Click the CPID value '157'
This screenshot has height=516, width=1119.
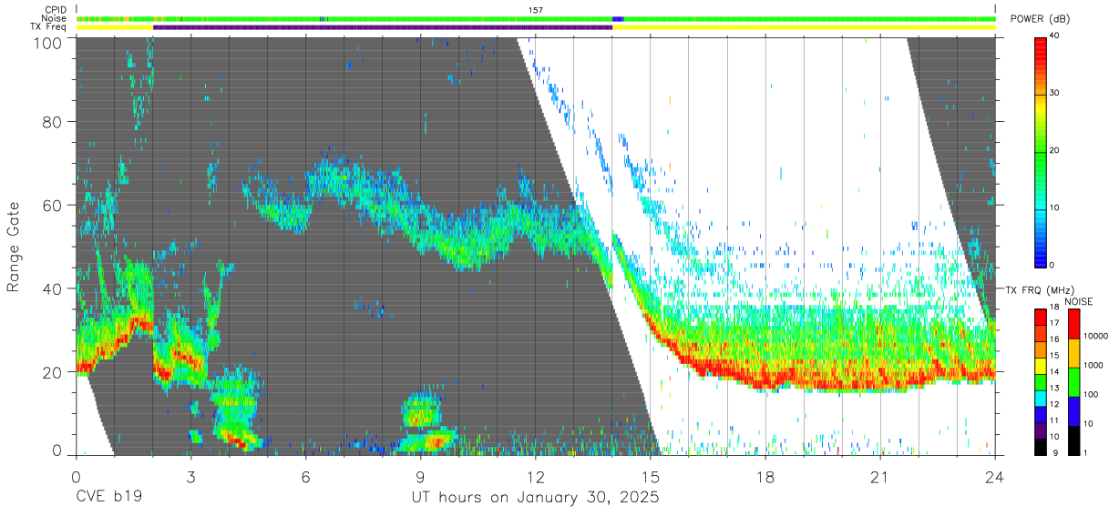[x=536, y=10]
